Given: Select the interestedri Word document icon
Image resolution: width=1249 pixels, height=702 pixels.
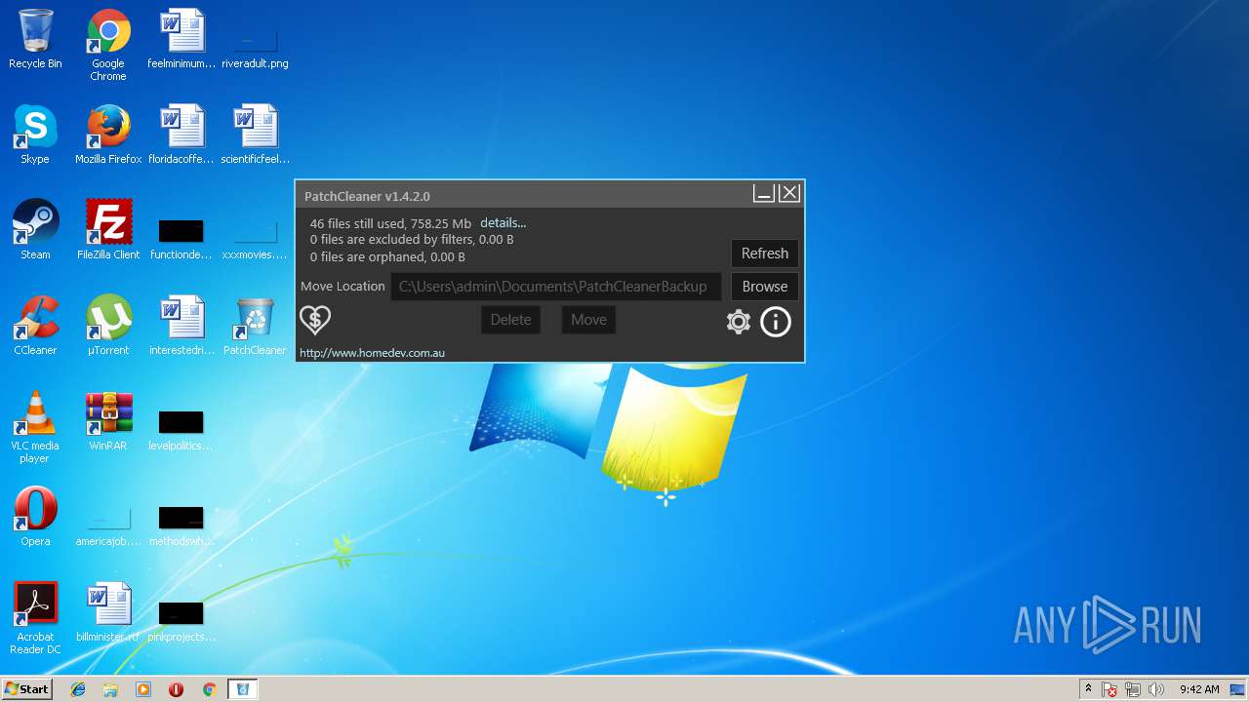Looking at the screenshot, I should click(181, 326).
